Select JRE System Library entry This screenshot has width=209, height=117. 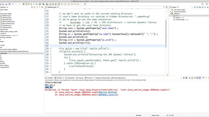[x=9, y=35]
